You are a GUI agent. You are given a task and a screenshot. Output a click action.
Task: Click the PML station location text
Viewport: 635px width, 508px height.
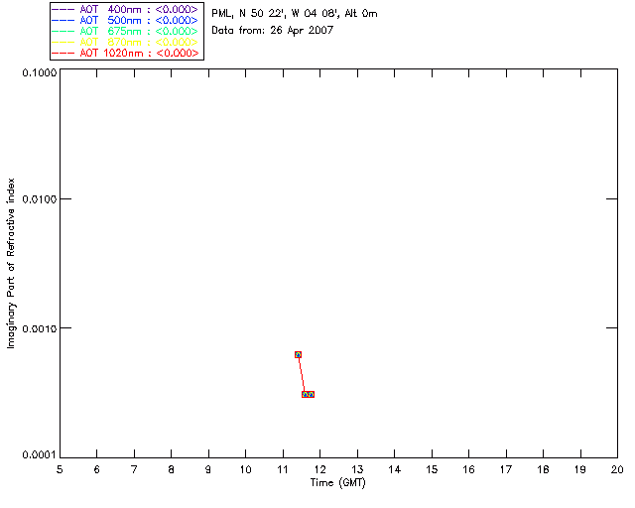[x=295, y=14]
